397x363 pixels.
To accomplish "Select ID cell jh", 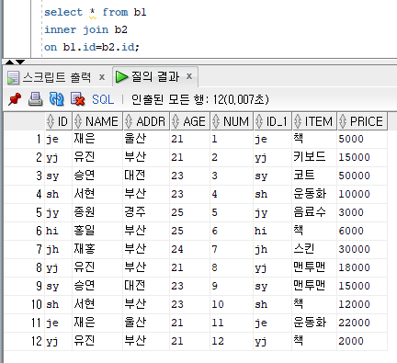I will pyautogui.click(x=59, y=249).
